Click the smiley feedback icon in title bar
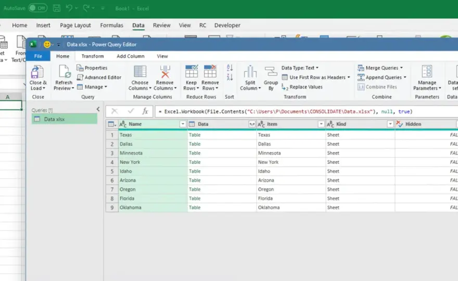Image resolution: width=458 pixels, height=281 pixels. [x=47, y=44]
